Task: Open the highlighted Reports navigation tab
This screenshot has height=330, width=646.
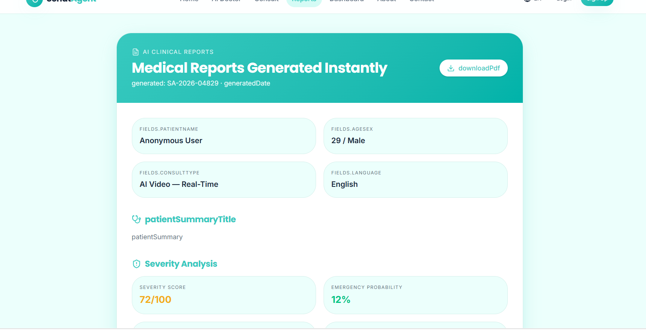Action: [304, 2]
